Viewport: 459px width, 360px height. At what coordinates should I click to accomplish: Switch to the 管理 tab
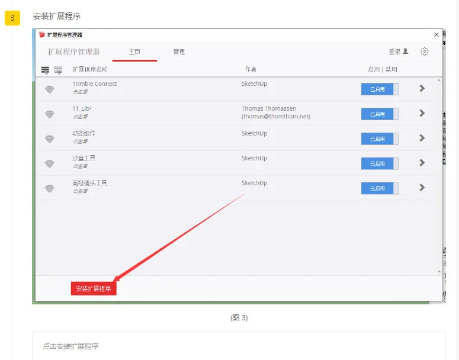pos(179,52)
